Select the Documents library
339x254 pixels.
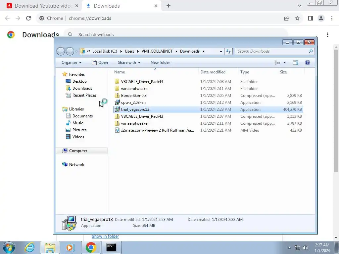82,116
